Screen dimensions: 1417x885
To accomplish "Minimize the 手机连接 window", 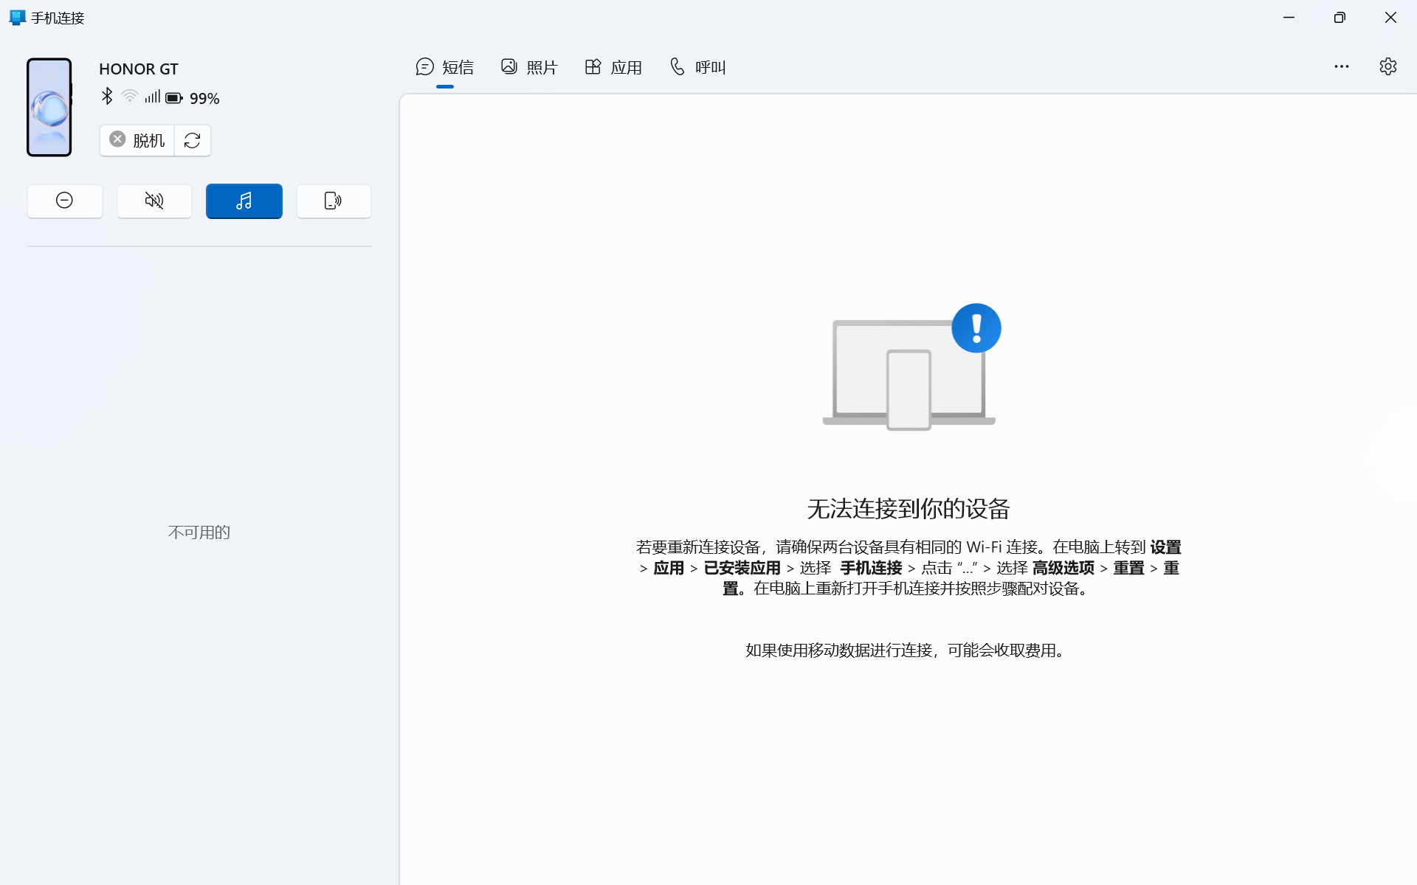I will [x=1289, y=18].
